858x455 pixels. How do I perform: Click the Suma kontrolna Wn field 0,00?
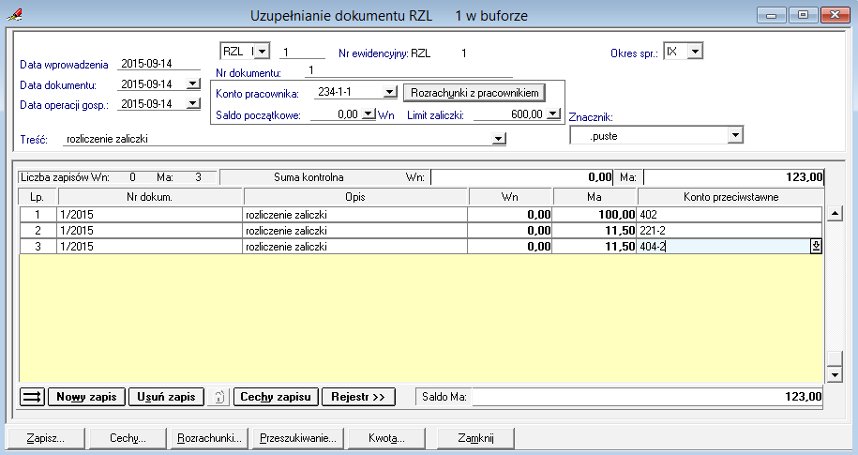[x=521, y=177]
